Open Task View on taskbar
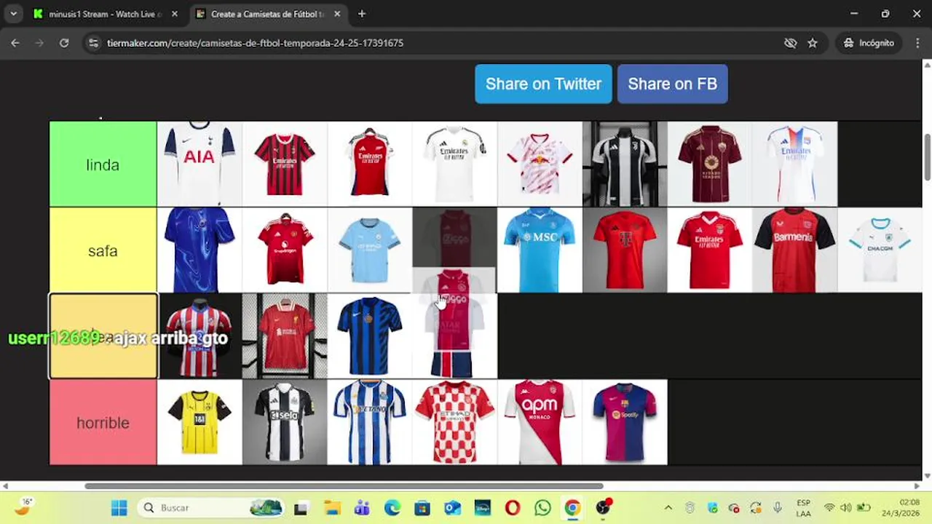This screenshot has width=932, height=524. coord(301,508)
